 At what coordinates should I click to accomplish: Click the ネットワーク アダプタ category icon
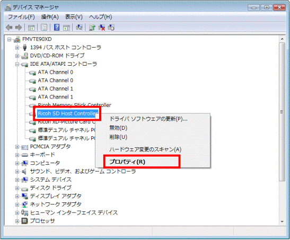(x=24, y=205)
